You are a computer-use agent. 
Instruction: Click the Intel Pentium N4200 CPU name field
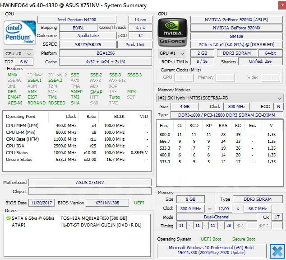77,20
